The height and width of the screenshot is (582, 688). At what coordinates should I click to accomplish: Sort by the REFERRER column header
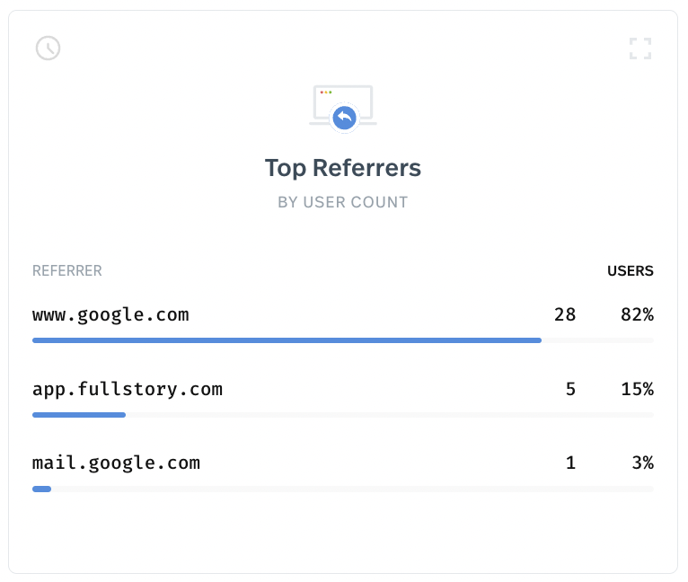(x=67, y=271)
